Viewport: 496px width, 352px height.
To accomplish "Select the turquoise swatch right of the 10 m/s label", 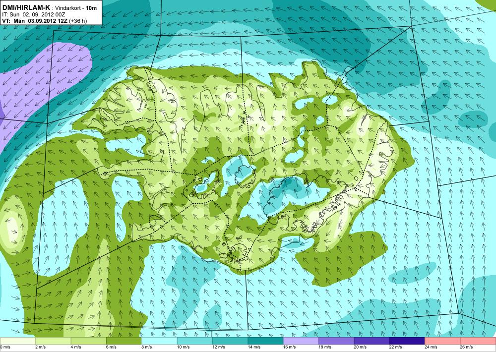I will (x=194, y=341).
